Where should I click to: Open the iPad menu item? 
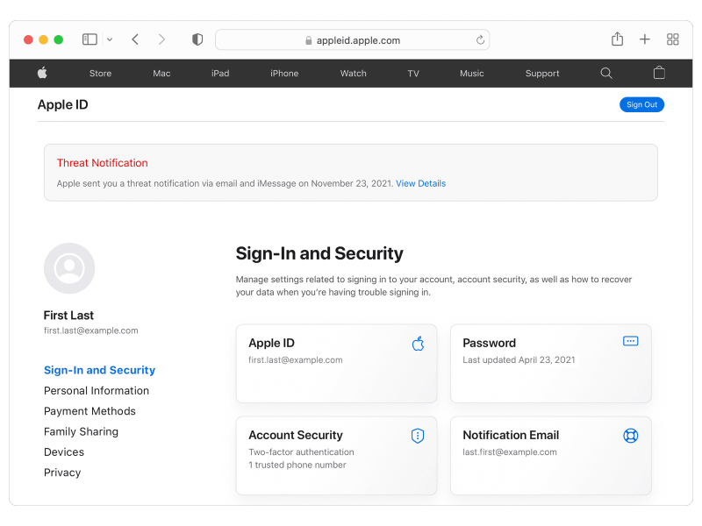(220, 74)
